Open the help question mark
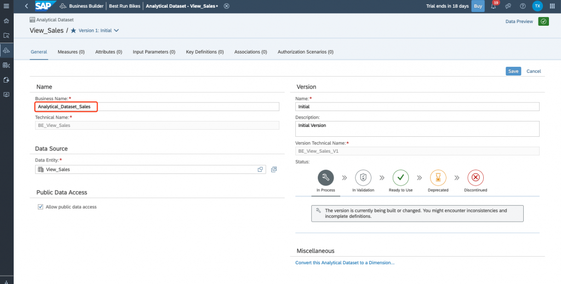 tap(523, 6)
